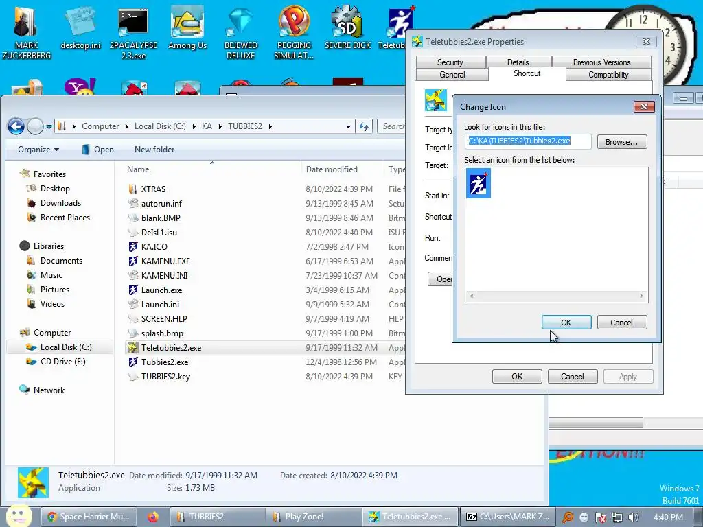Click Explorer back navigation arrow
This screenshot has height=527, width=703.
pos(16,126)
